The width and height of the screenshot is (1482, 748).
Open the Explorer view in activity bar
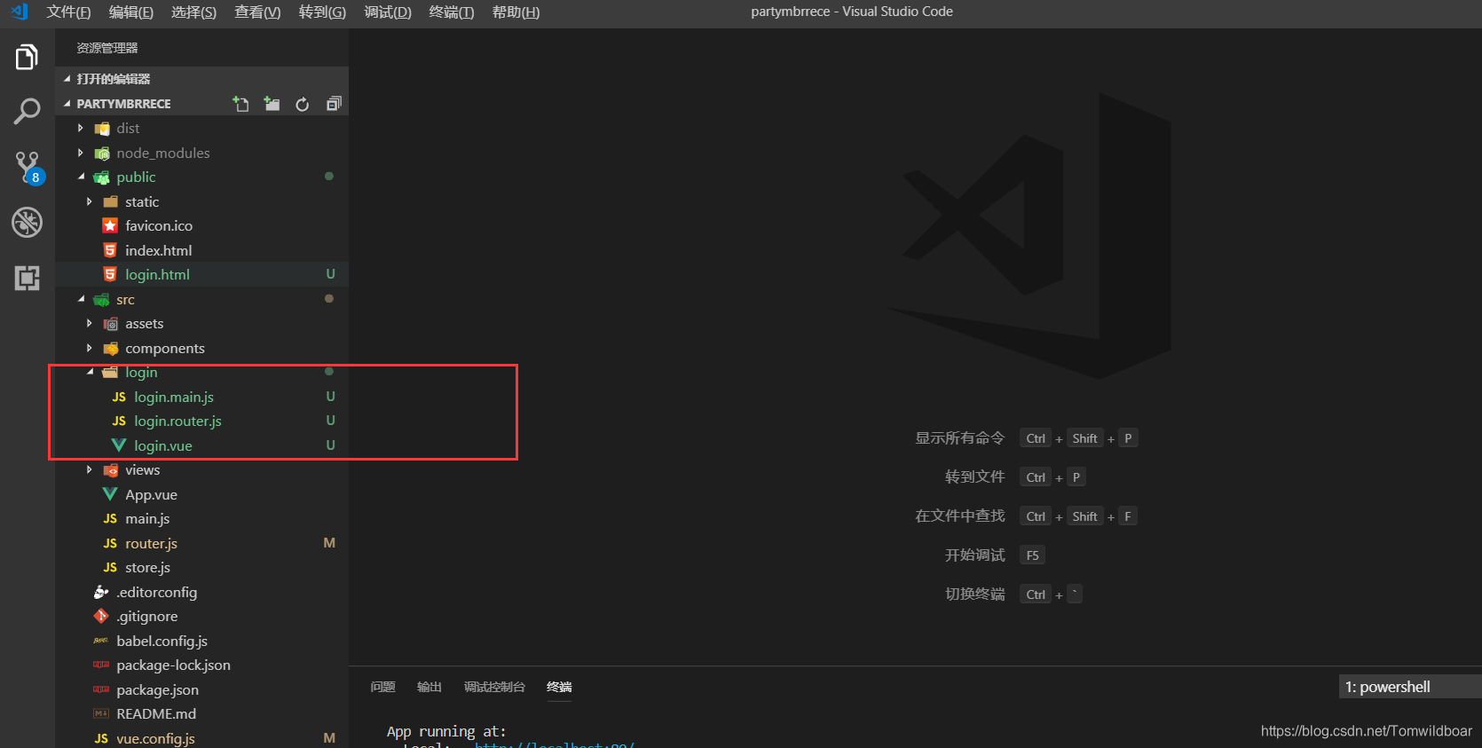coord(27,58)
